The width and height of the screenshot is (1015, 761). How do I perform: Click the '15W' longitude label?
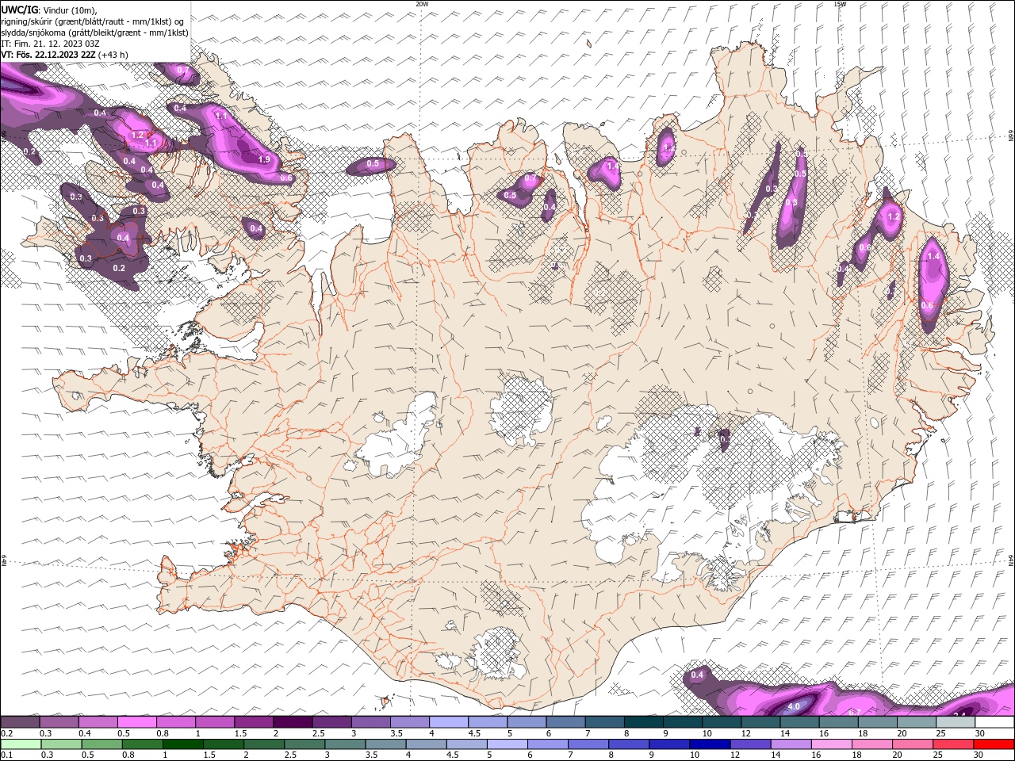click(x=839, y=4)
